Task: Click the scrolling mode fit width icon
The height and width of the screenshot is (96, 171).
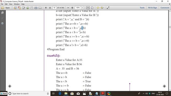Action: [x=88, y=8]
